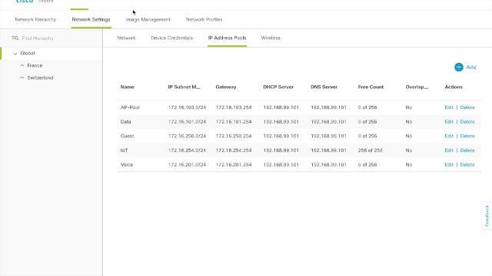Click the IP Subnet Mask column header
The height and width of the screenshot is (276, 492).
click(184, 87)
